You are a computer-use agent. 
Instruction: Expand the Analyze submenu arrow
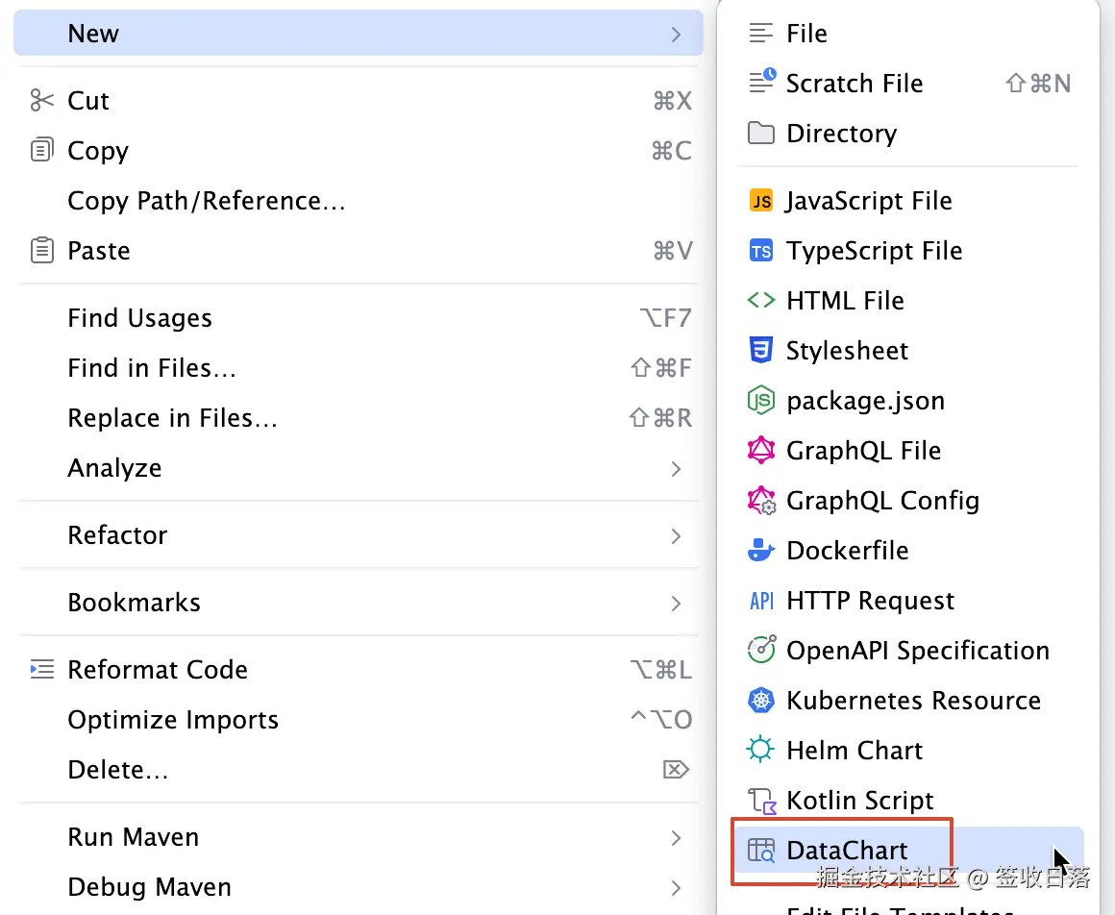[x=676, y=468]
